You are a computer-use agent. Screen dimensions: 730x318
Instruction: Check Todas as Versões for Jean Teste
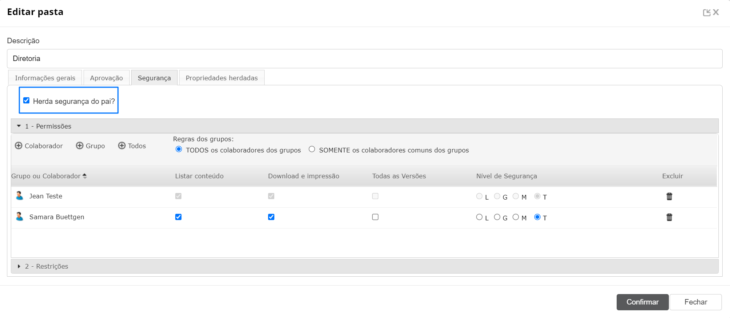click(375, 196)
